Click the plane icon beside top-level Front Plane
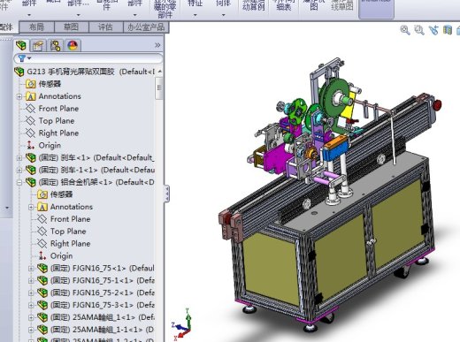Screen dimensions: 460x342 (x=30, y=109)
